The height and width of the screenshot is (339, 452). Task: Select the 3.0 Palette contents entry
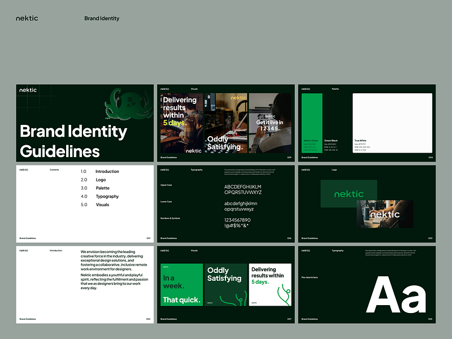[x=95, y=188]
